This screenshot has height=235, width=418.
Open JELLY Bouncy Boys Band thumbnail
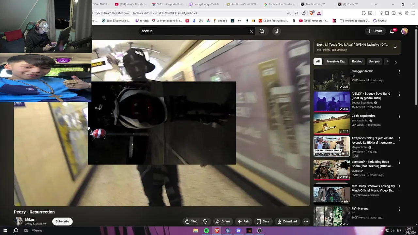point(331,102)
